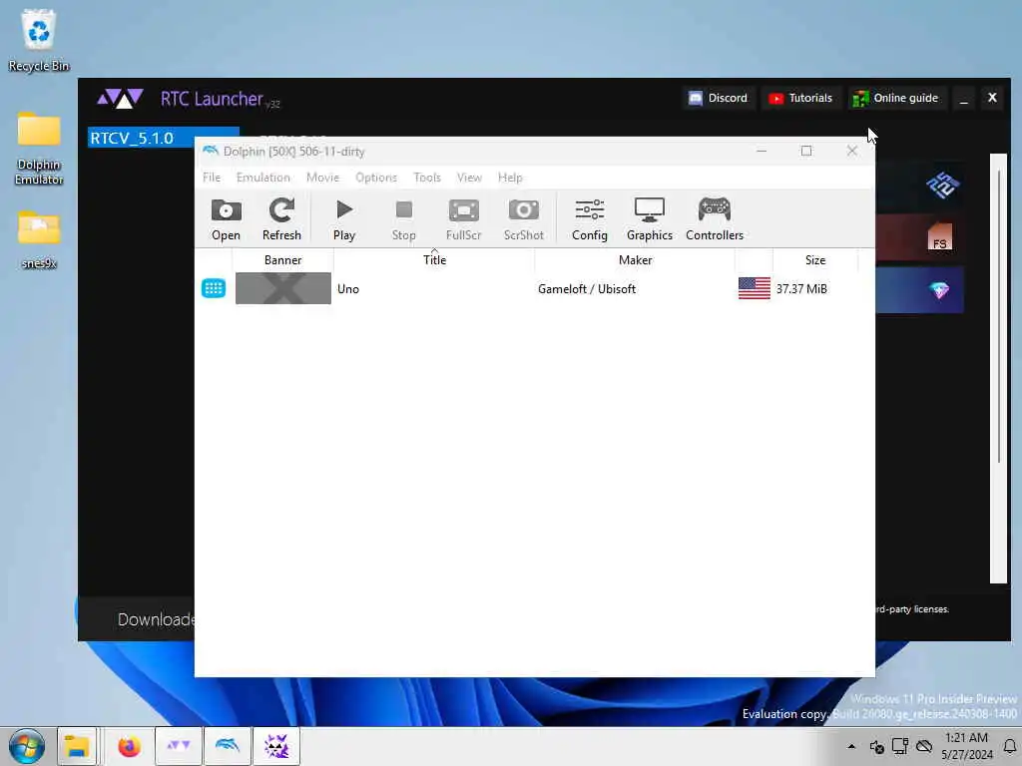Open the Emulation menu
Image resolution: width=1022 pixels, height=766 pixels.
262,178
